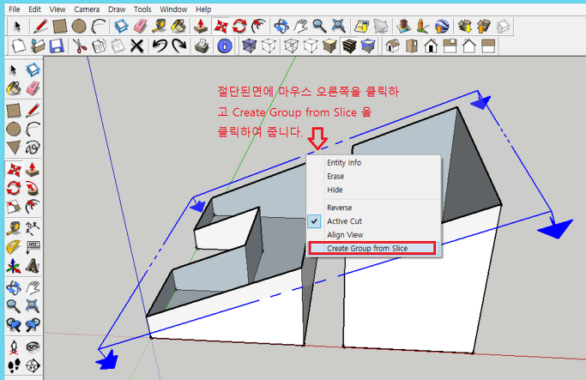Image resolution: width=586 pixels, height=380 pixels.
Task: Switch to Hidden Line face style
Action: pyautogui.click(x=311, y=46)
